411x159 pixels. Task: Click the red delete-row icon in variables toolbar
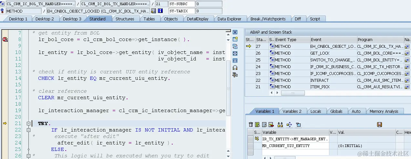click(x=271, y=124)
